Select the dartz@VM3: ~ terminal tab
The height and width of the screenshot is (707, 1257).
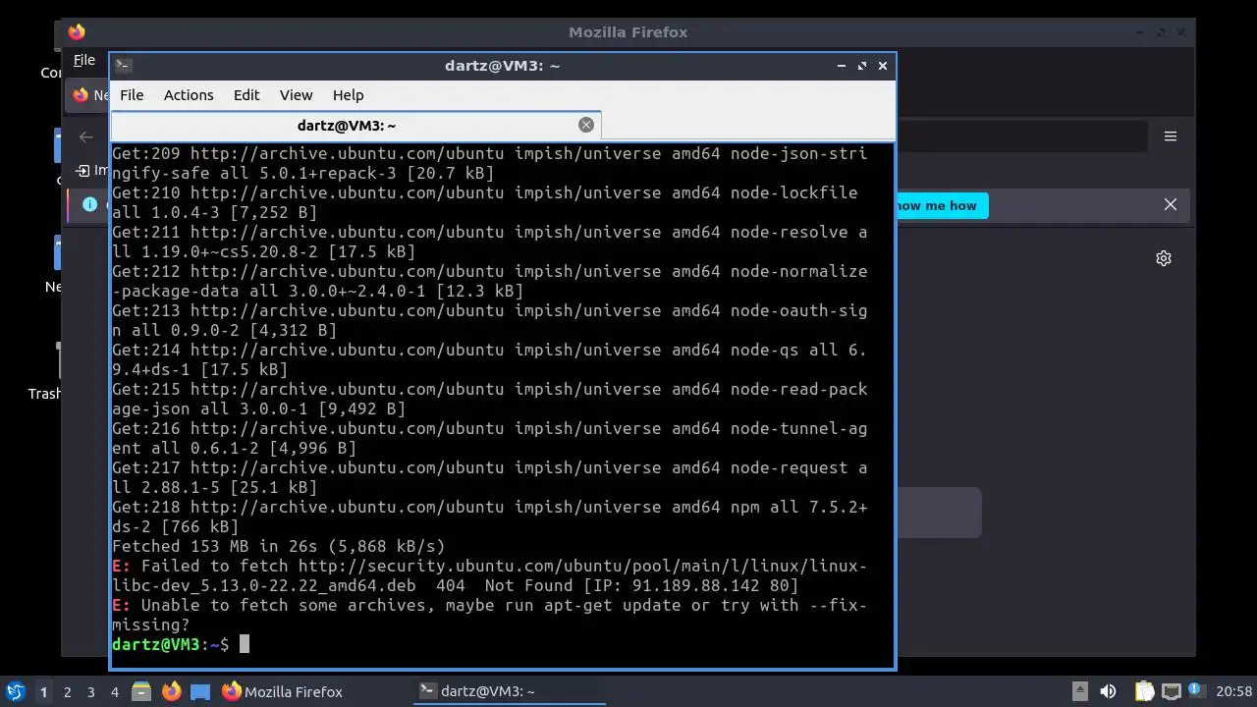click(x=346, y=125)
